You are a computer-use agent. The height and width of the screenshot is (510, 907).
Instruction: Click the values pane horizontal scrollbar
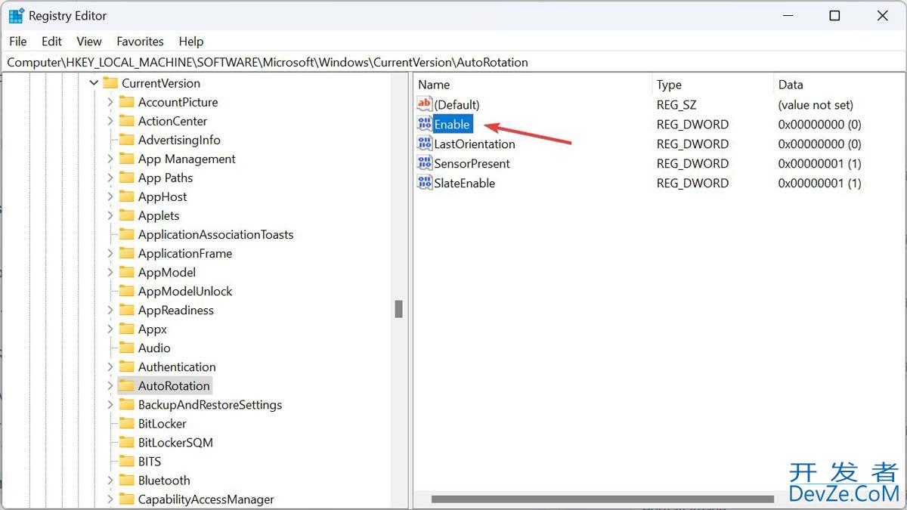coord(602,499)
